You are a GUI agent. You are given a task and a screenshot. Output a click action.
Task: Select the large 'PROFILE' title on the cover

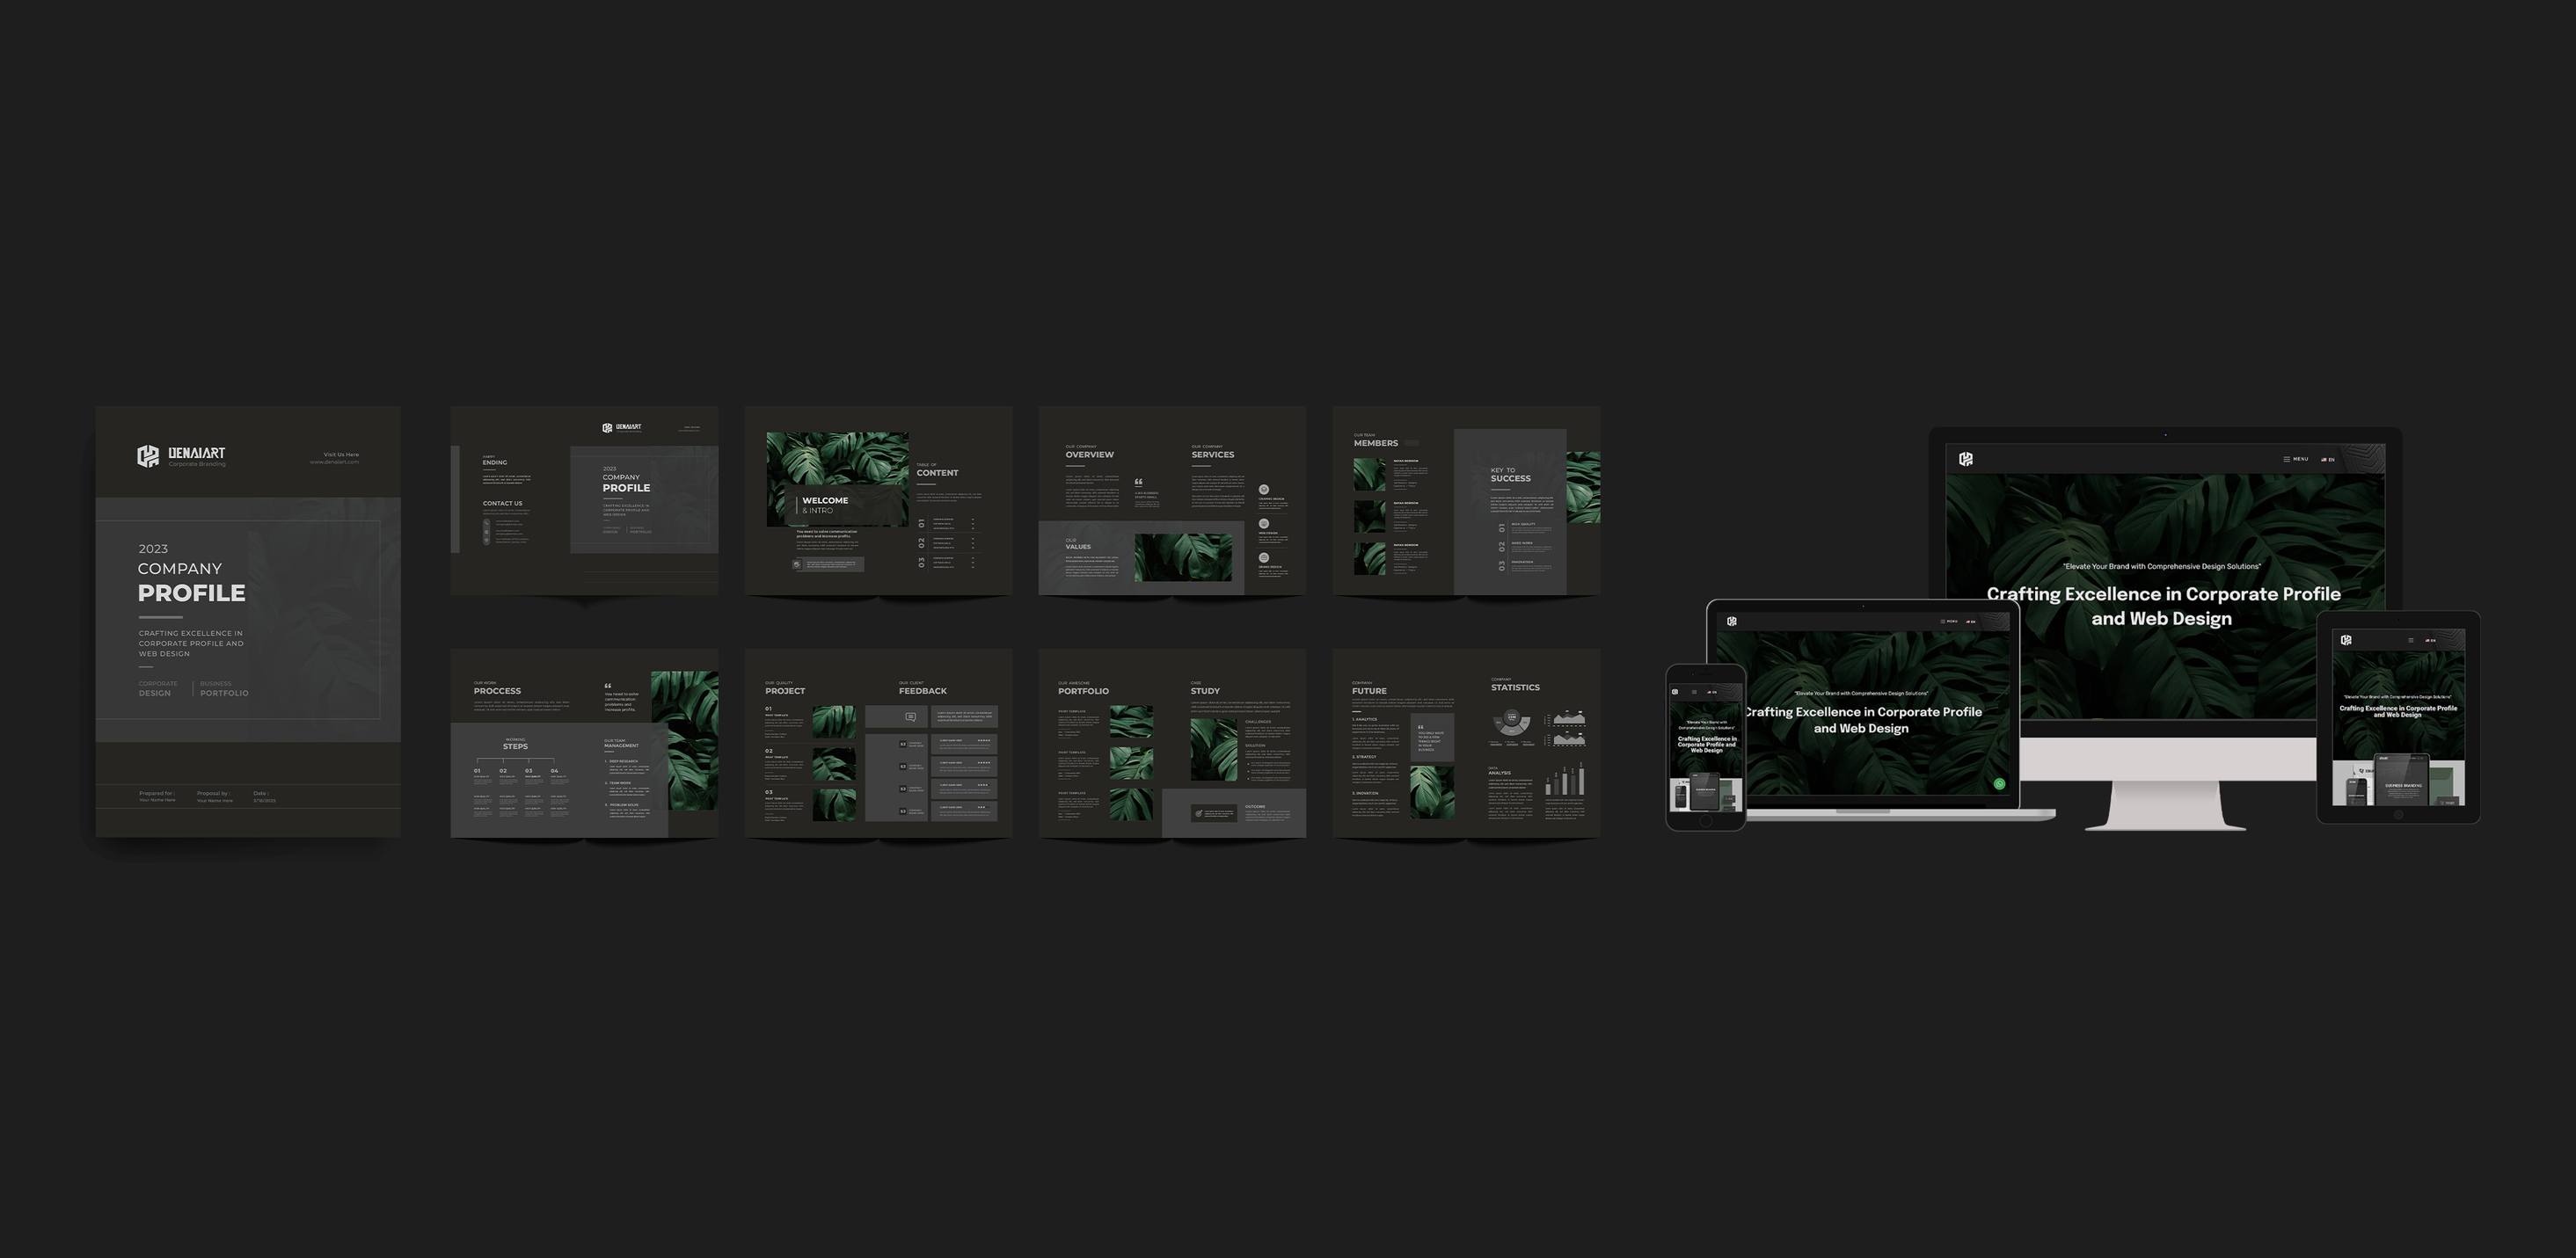191,593
